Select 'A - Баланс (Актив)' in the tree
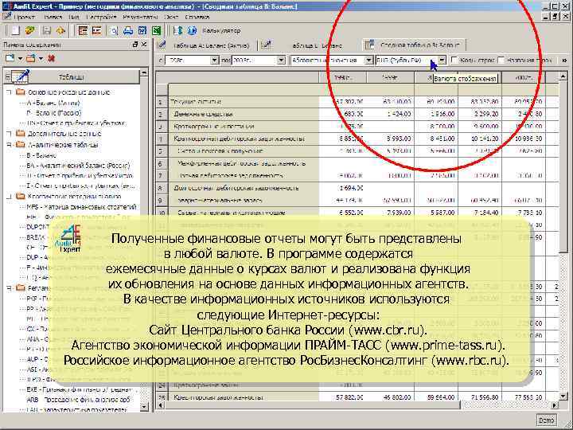Screen dimensions: 573x430 click(53, 103)
